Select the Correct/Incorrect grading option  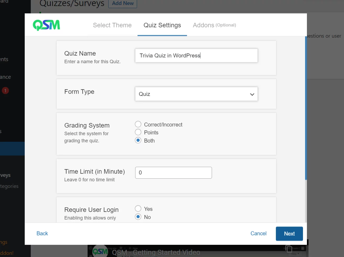138,124
